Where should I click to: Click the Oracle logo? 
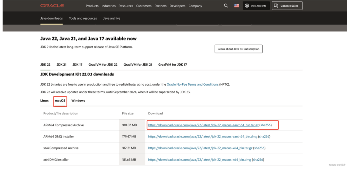point(52,6)
